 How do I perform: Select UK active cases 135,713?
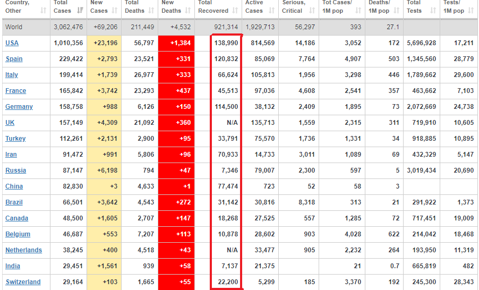pos(263,123)
